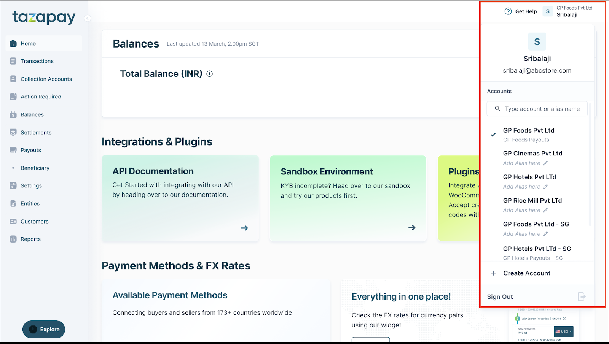Click the Collection Accounts sidebar icon
Viewport: 609px width, 344px height.
pos(13,79)
